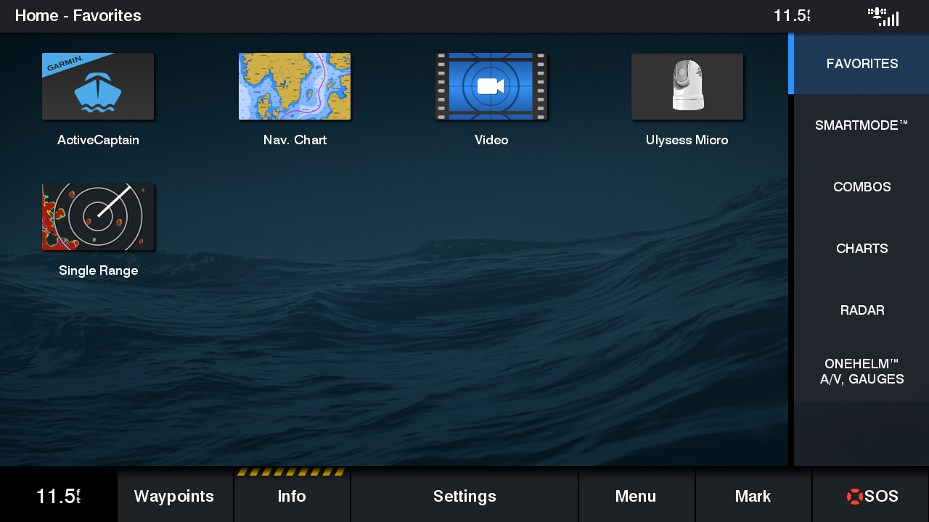Check the GPS satellite signal icon
Viewport: 929px width, 522px height.
click(x=883, y=16)
